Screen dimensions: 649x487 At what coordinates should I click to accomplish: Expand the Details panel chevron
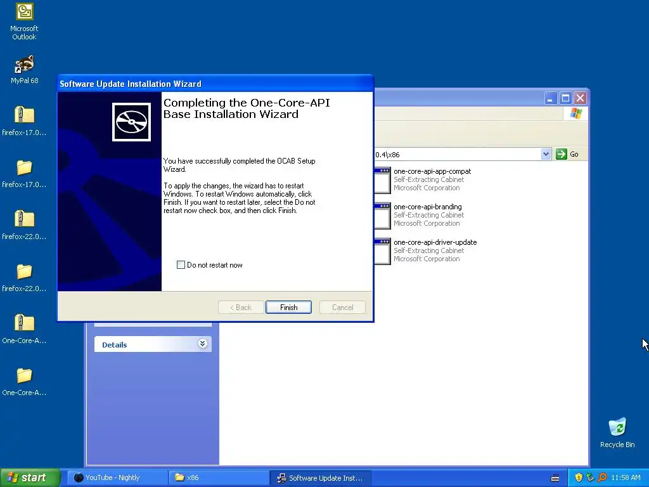click(x=202, y=343)
